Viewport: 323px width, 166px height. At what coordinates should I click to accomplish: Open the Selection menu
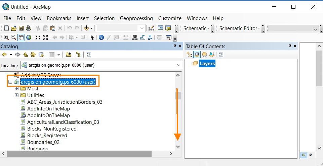coord(104,18)
